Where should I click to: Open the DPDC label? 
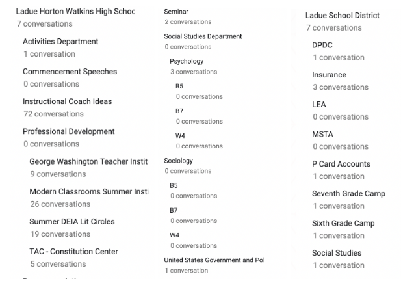[322, 46]
